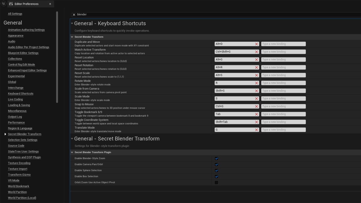This screenshot has width=361, height=203.
Task: Delete the G binding for Translate Mode
Action: 256,130
